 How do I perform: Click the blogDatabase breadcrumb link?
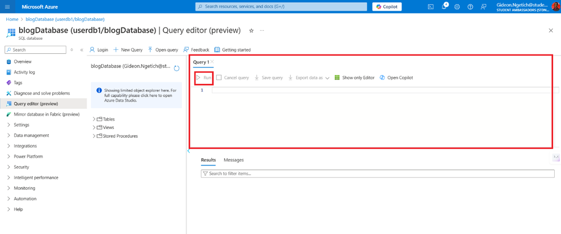click(x=65, y=19)
